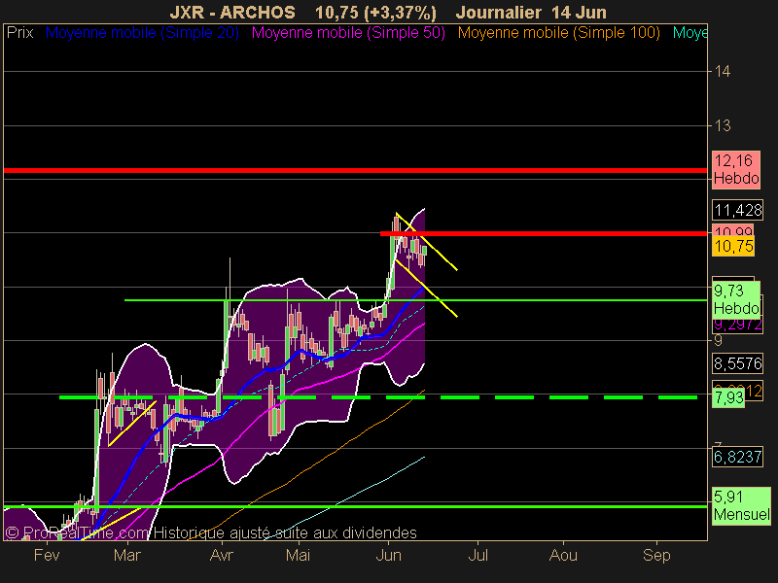Click the orange '10,75' current price label
The width and height of the screenshot is (778, 583).
click(x=733, y=246)
